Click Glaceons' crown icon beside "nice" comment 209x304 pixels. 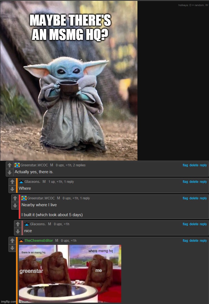pyautogui.click(x=27, y=224)
